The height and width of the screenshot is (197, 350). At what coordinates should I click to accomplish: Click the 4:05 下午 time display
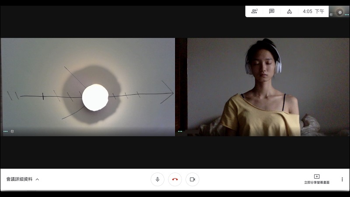point(313,11)
